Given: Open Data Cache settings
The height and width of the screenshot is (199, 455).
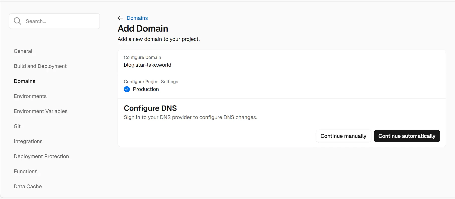Looking at the screenshot, I should point(28,186).
